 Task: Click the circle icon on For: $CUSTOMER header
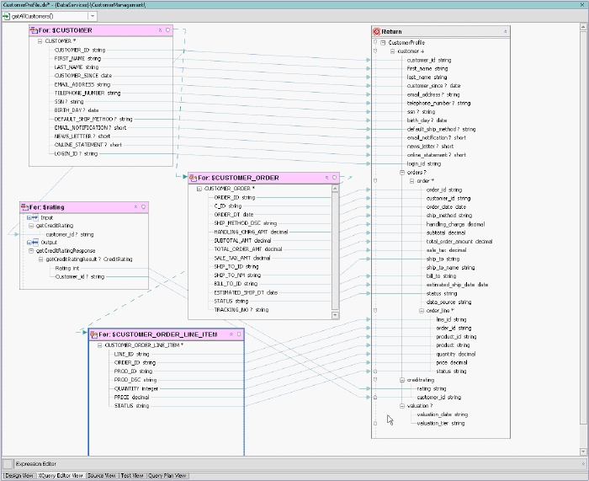[168, 30]
